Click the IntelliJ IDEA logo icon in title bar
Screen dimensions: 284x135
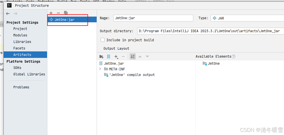click(x=9, y=5)
